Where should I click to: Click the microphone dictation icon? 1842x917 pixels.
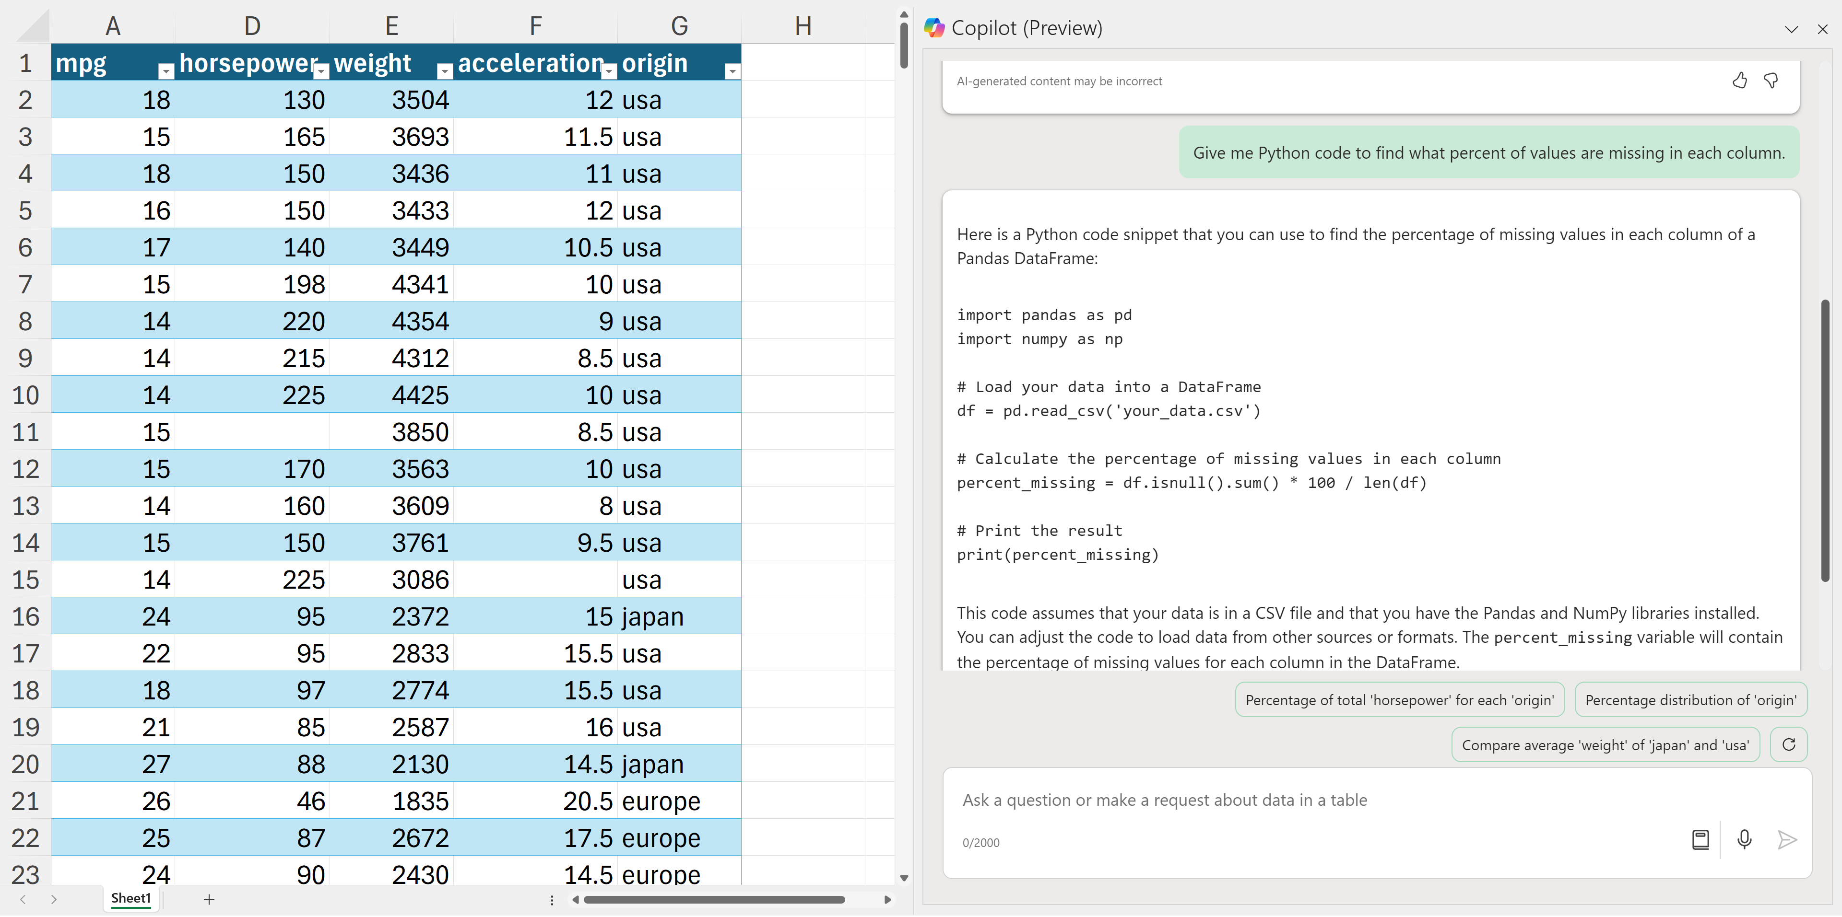(x=1744, y=840)
